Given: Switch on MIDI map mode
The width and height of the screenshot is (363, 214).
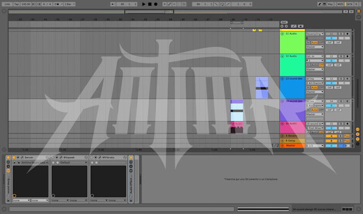Looking at the screenshot, I should click(x=340, y=4).
